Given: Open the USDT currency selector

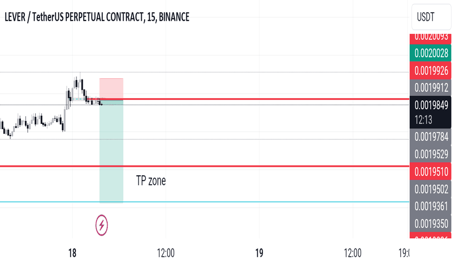Looking at the screenshot, I should [431, 17].
